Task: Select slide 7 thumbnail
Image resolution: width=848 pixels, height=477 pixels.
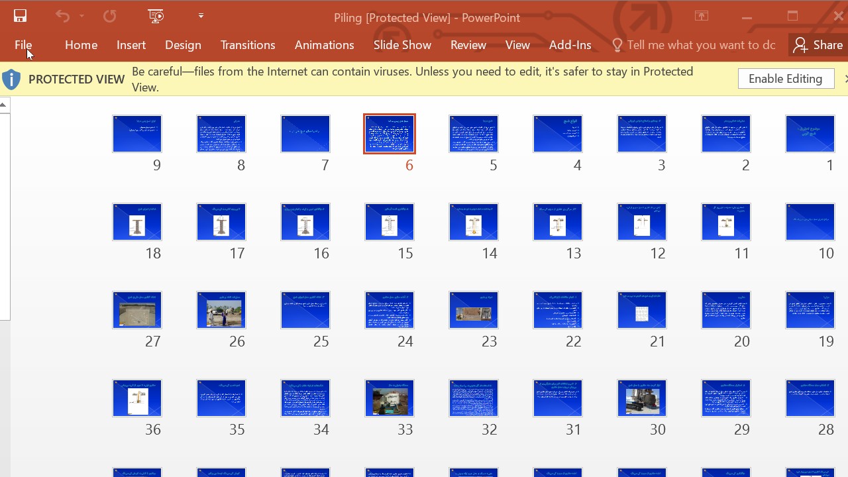Action: point(305,134)
